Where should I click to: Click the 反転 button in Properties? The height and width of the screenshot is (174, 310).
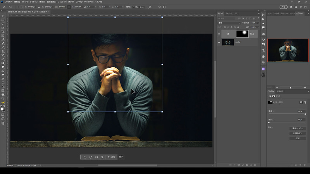(x=298, y=138)
